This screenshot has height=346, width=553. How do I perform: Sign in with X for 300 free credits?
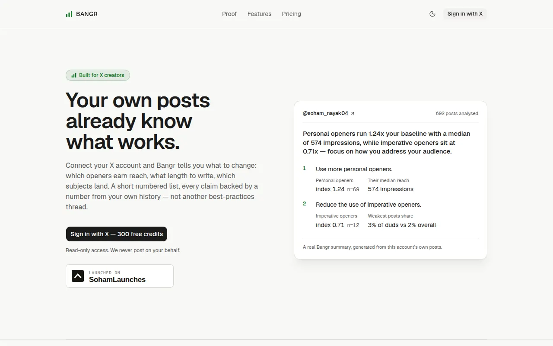pos(117,234)
